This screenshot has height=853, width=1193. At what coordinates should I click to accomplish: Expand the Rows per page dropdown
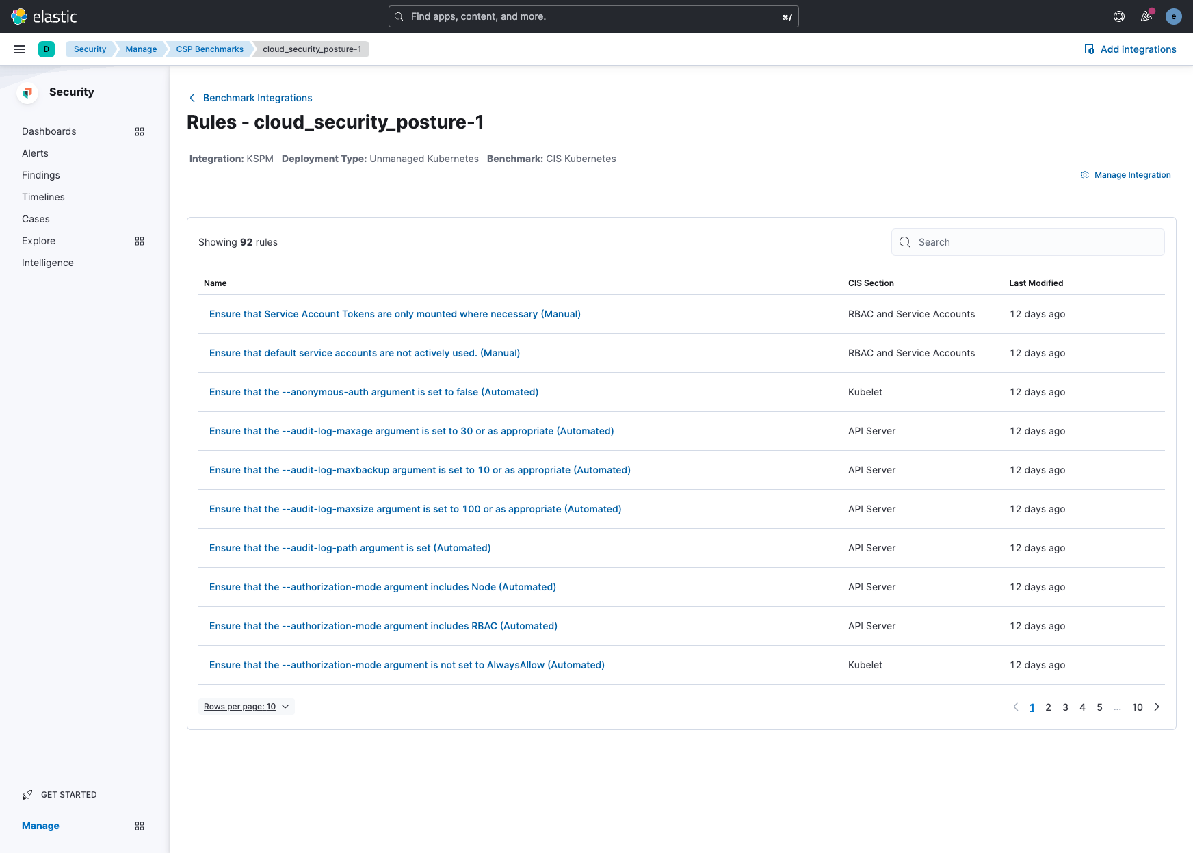pos(246,707)
